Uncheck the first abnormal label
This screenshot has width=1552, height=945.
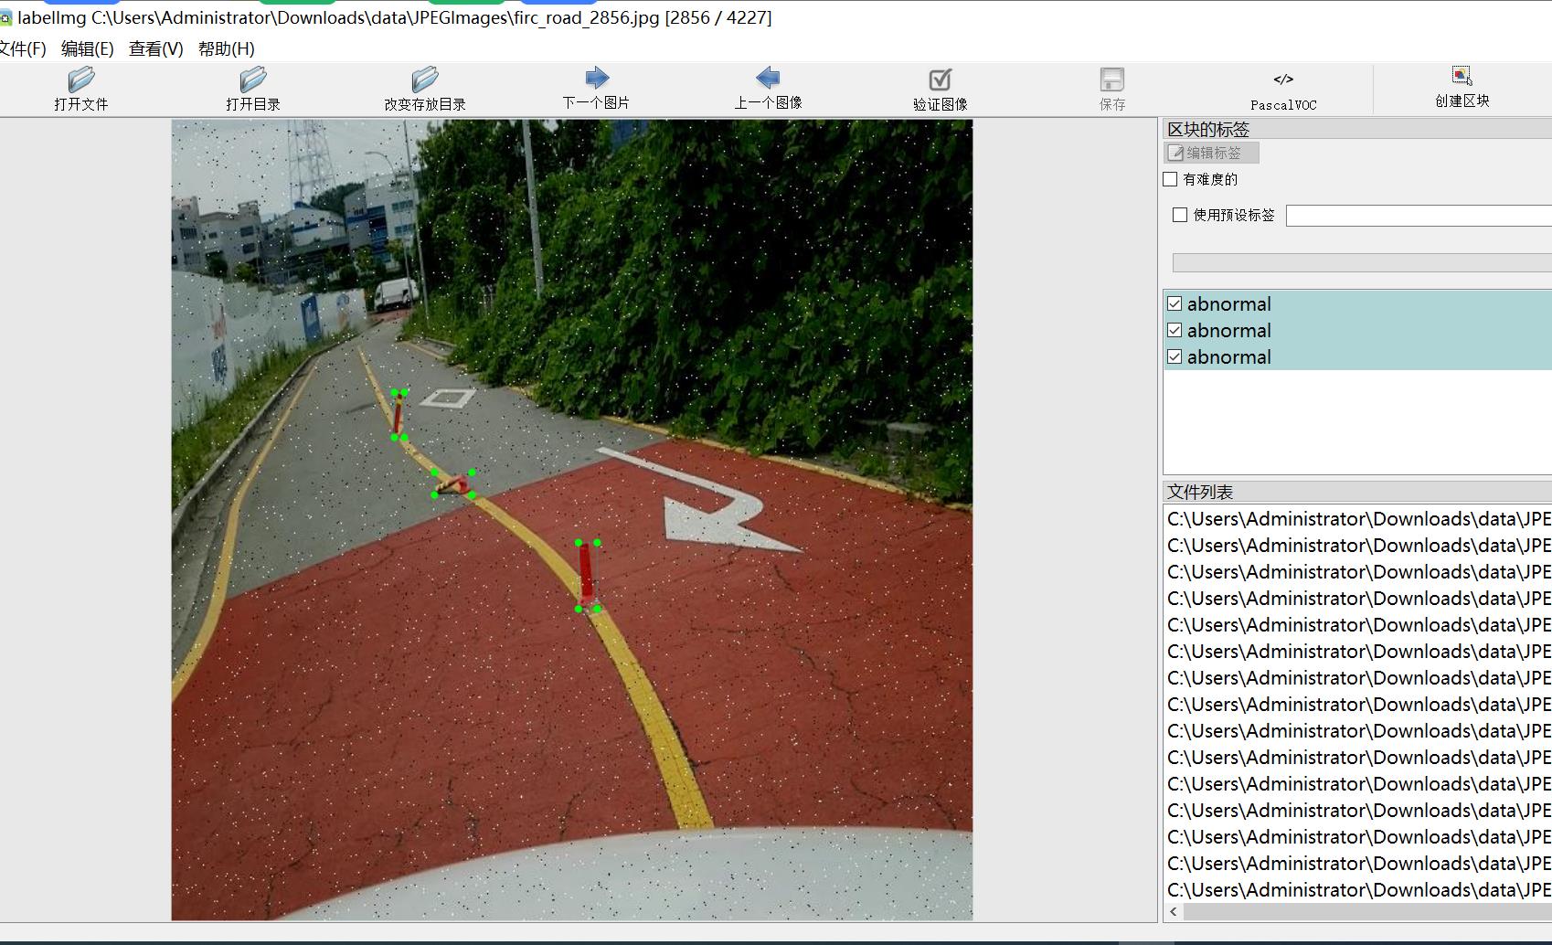[1175, 303]
